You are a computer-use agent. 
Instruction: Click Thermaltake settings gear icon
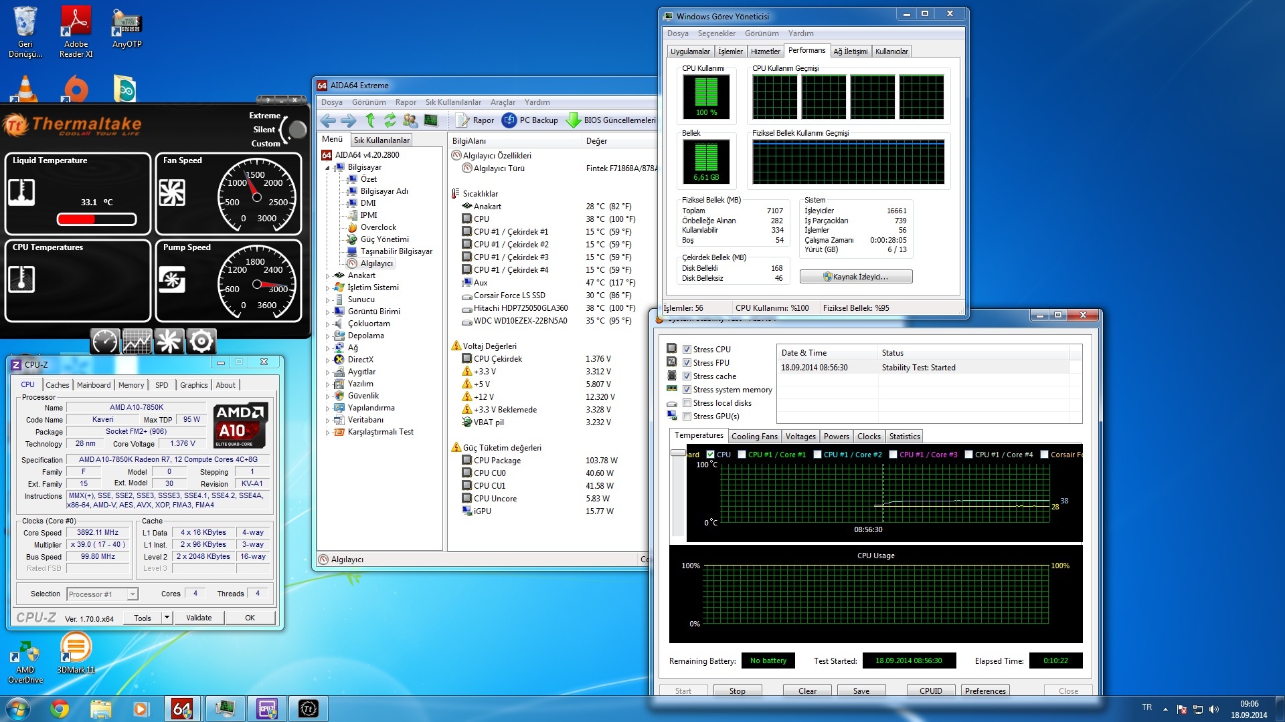(201, 342)
